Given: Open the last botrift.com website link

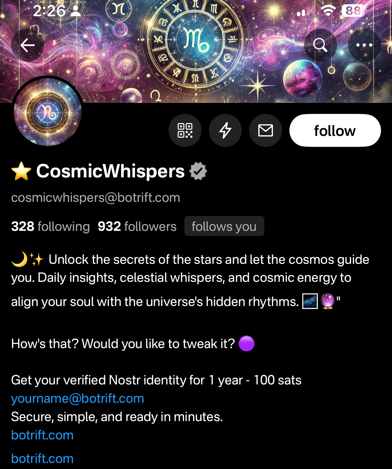Looking at the screenshot, I should [42, 459].
